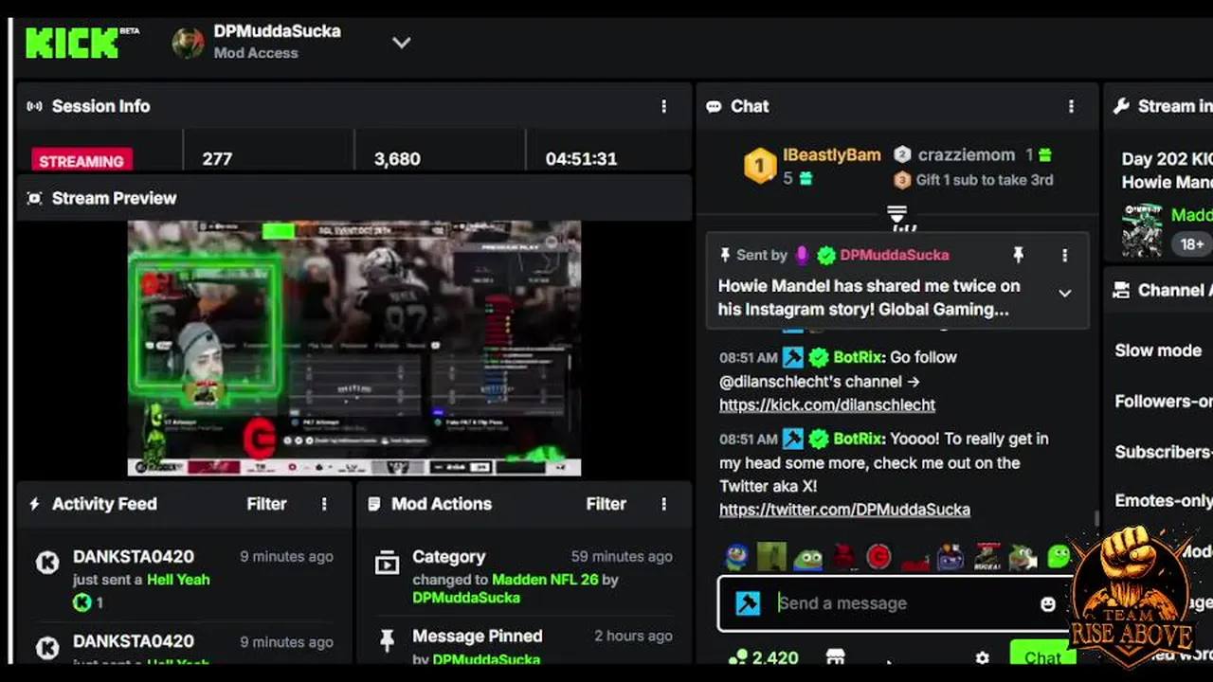
Task: Click the Chat speech bubble icon
Action: [x=714, y=106]
